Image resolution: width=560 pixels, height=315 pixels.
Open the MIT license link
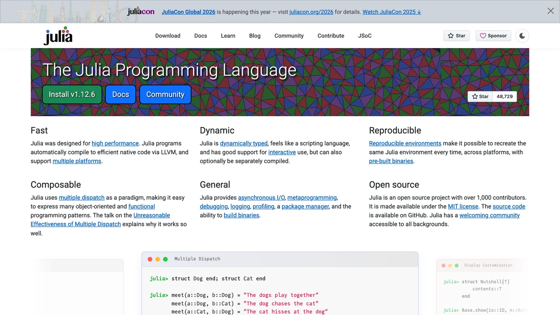[x=463, y=206]
